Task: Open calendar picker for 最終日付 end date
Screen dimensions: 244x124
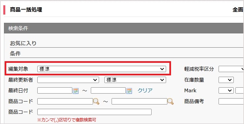Action: (x=129, y=91)
